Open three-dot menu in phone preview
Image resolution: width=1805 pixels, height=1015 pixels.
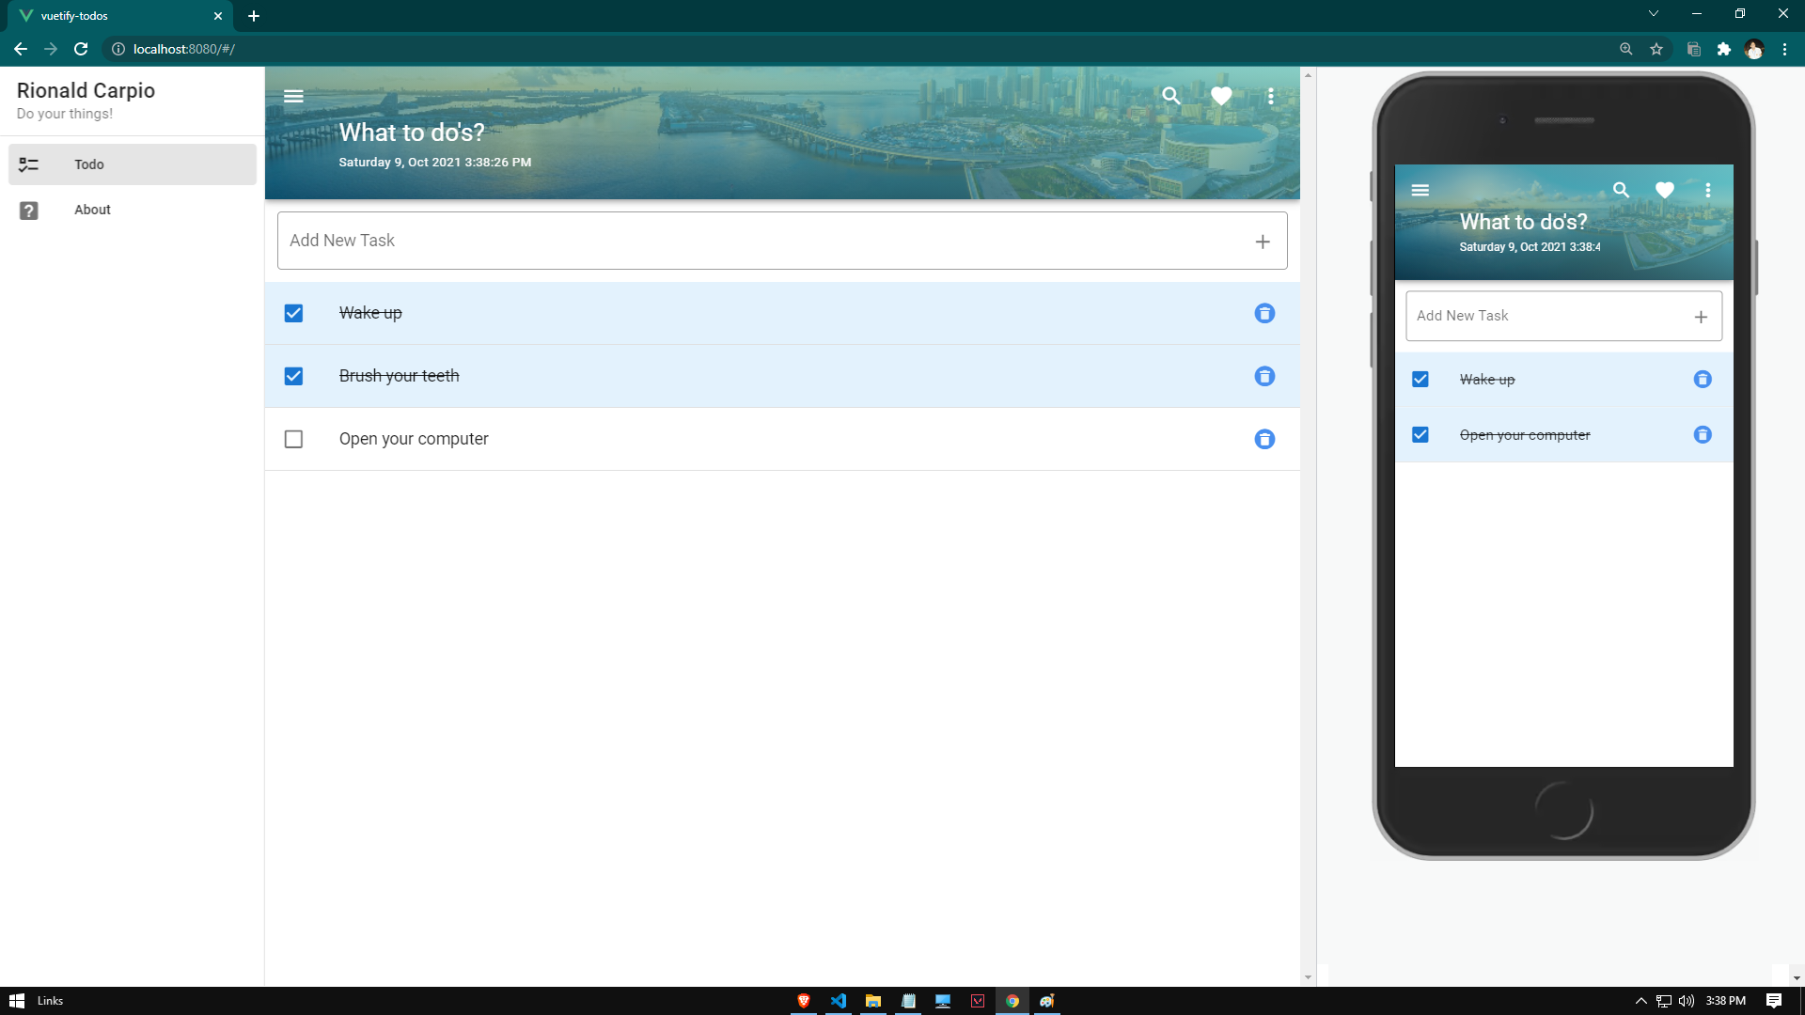click(1708, 190)
